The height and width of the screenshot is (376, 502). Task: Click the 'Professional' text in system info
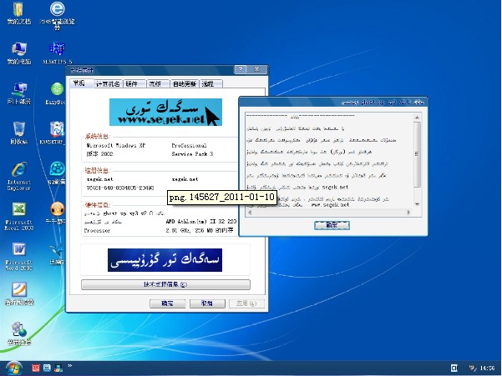coord(189,145)
